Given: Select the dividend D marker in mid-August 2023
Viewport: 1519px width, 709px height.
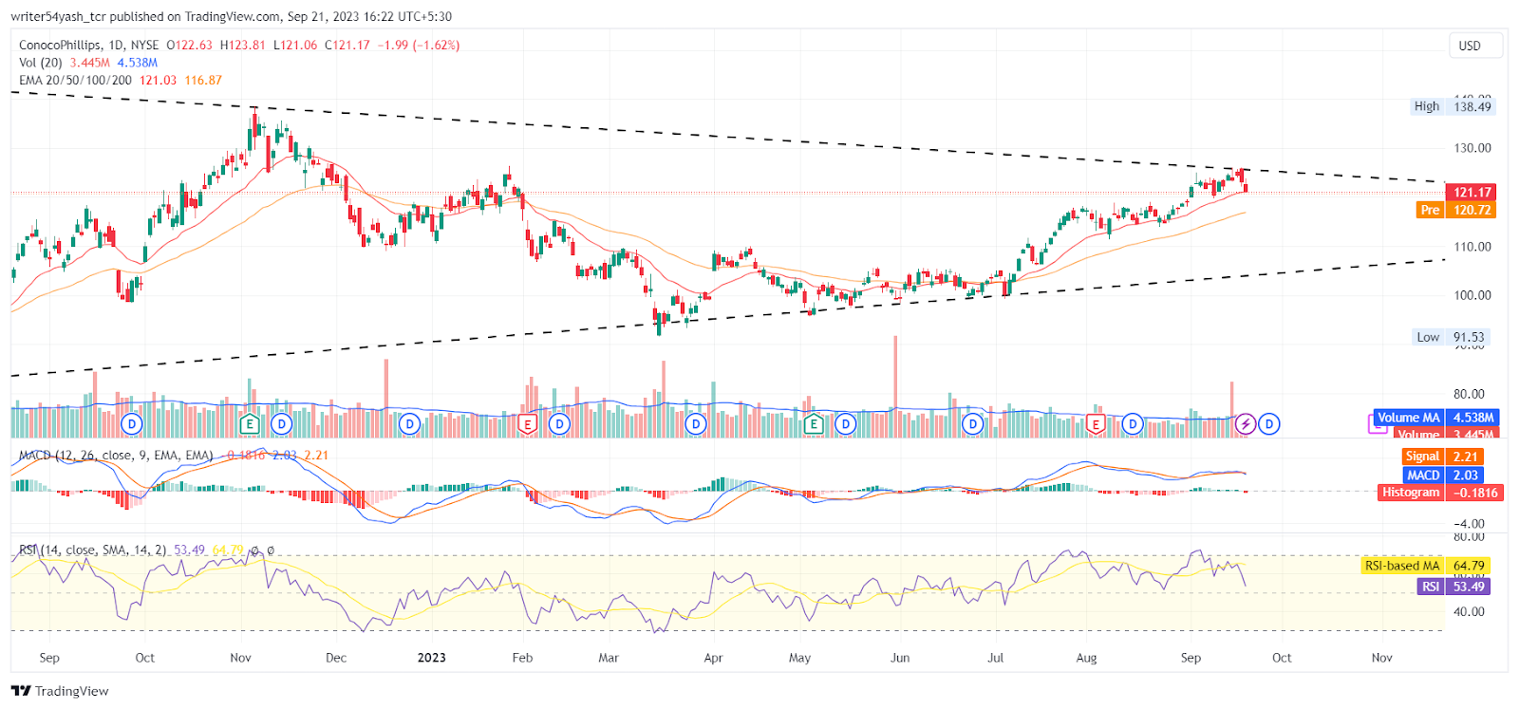Looking at the screenshot, I should [x=1133, y=423].
